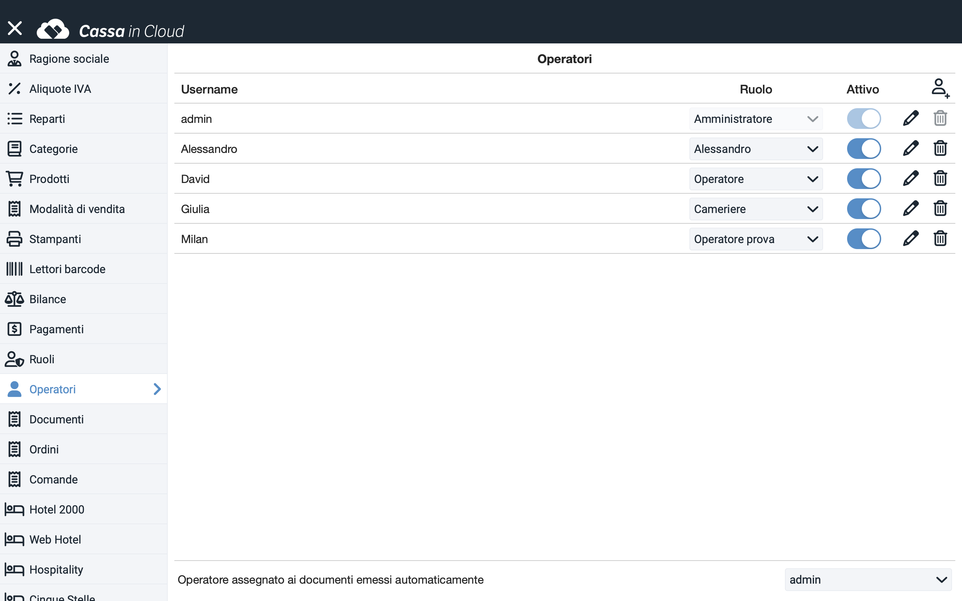962x601 pixels.
Task: Edit David operator with pencil icon
Action: pos(911,179)
